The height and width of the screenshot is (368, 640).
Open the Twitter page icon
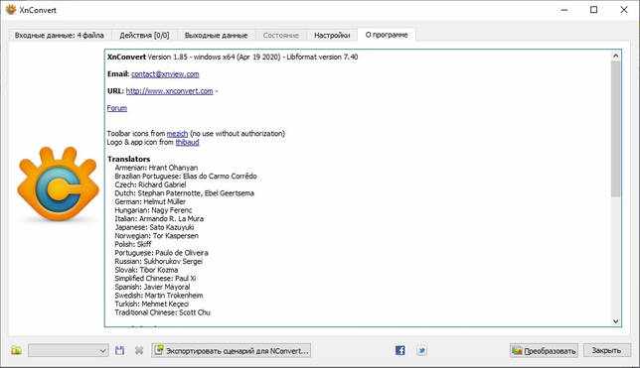[421, 350]
